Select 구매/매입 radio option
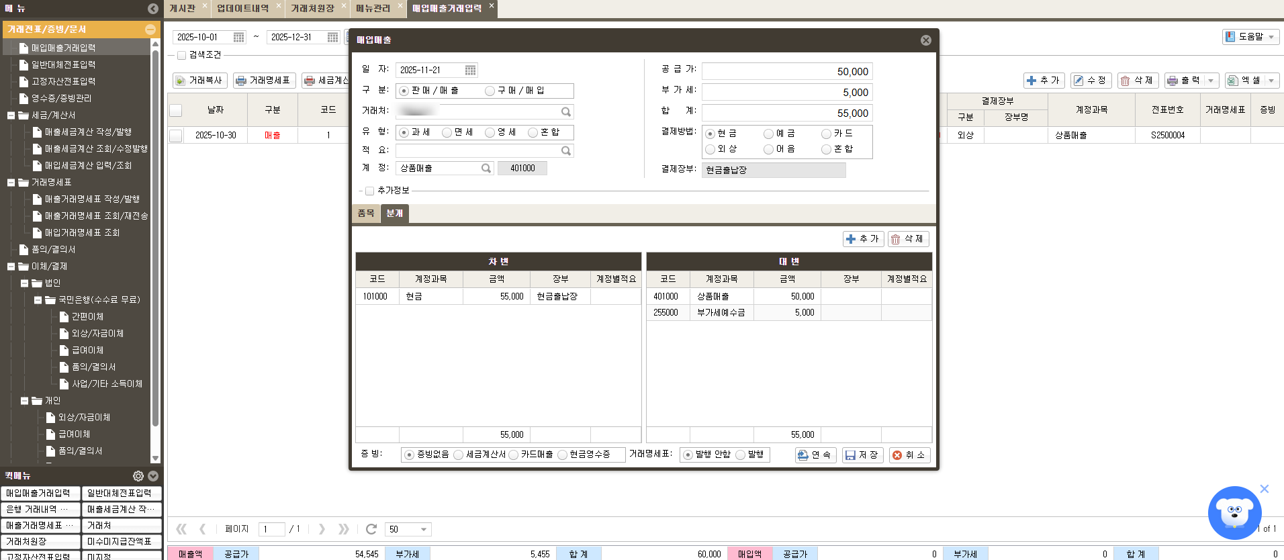 pos(490,91)
